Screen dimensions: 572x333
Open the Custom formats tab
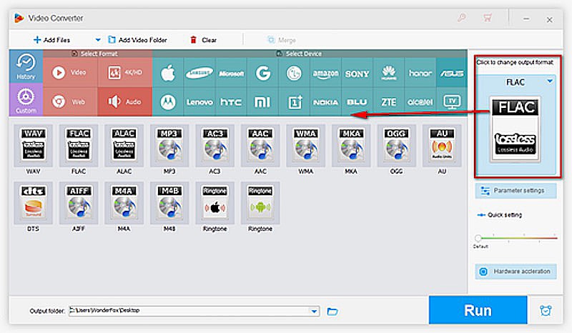tap(26, 99)
